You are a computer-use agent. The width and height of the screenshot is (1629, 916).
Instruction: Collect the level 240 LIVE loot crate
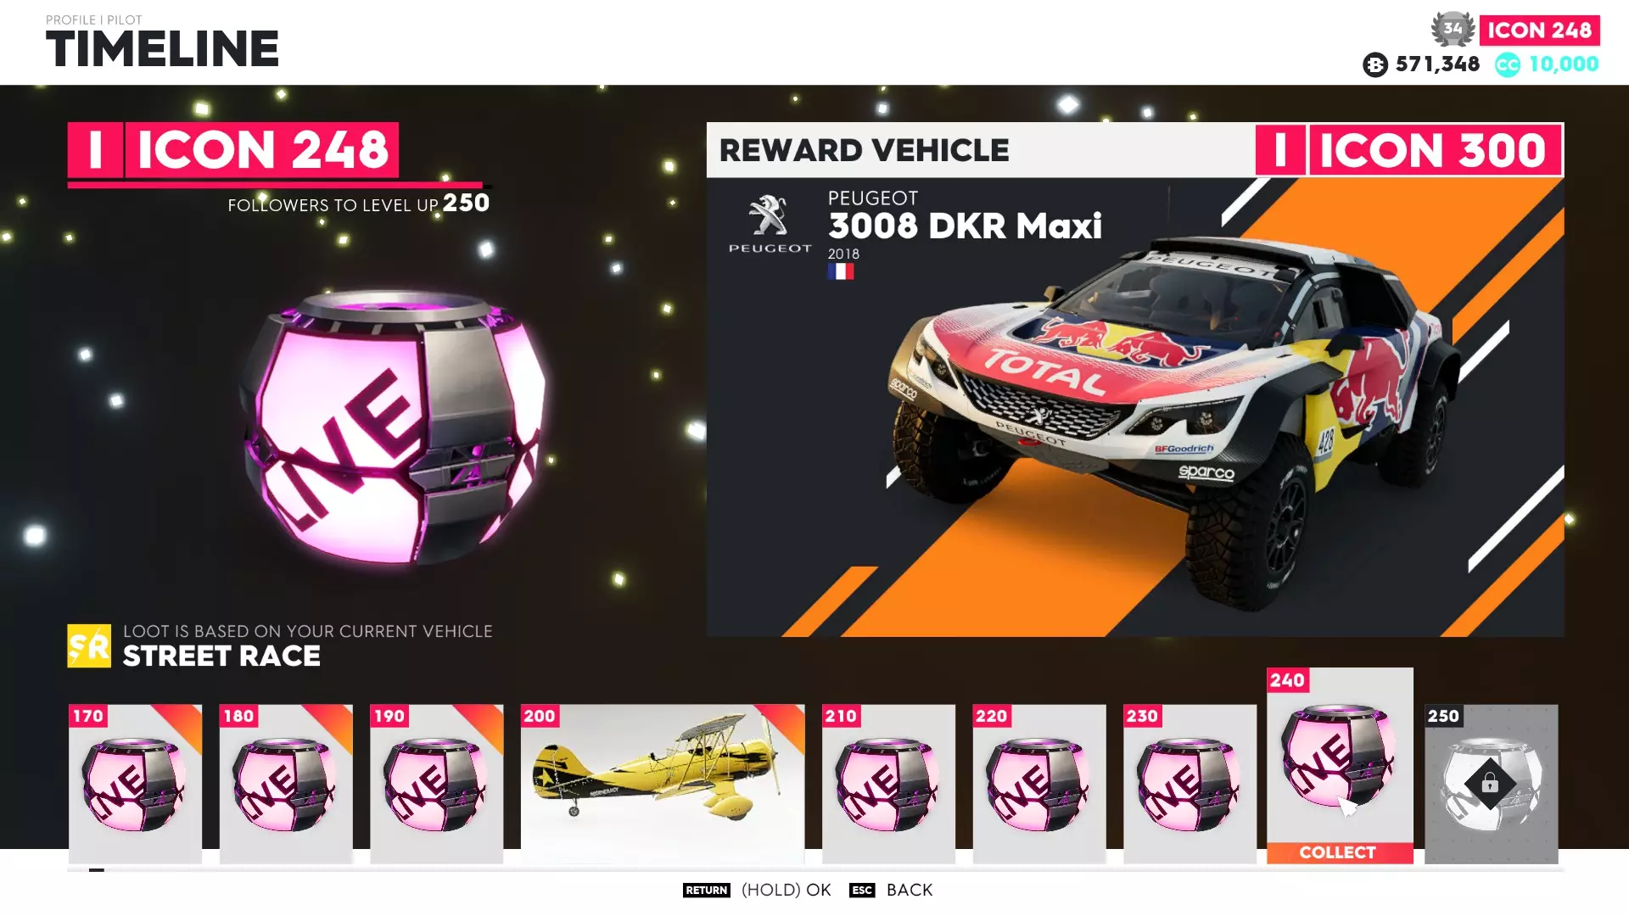(x=1340, y=765)
